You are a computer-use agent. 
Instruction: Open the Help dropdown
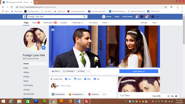coord(155,23)
